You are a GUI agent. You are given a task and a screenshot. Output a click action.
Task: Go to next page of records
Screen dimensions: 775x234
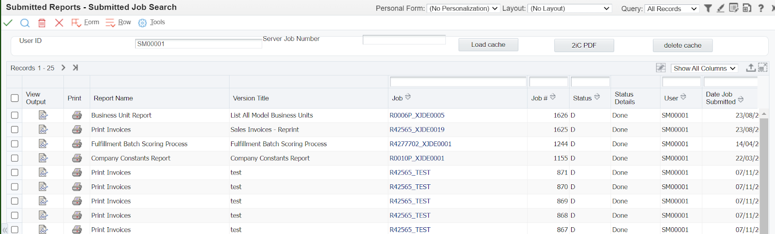tap(63, 68)
